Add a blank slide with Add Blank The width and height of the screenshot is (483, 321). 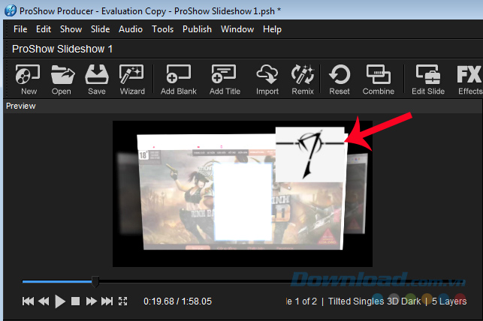pyautogui.click(x=178, y=78)
